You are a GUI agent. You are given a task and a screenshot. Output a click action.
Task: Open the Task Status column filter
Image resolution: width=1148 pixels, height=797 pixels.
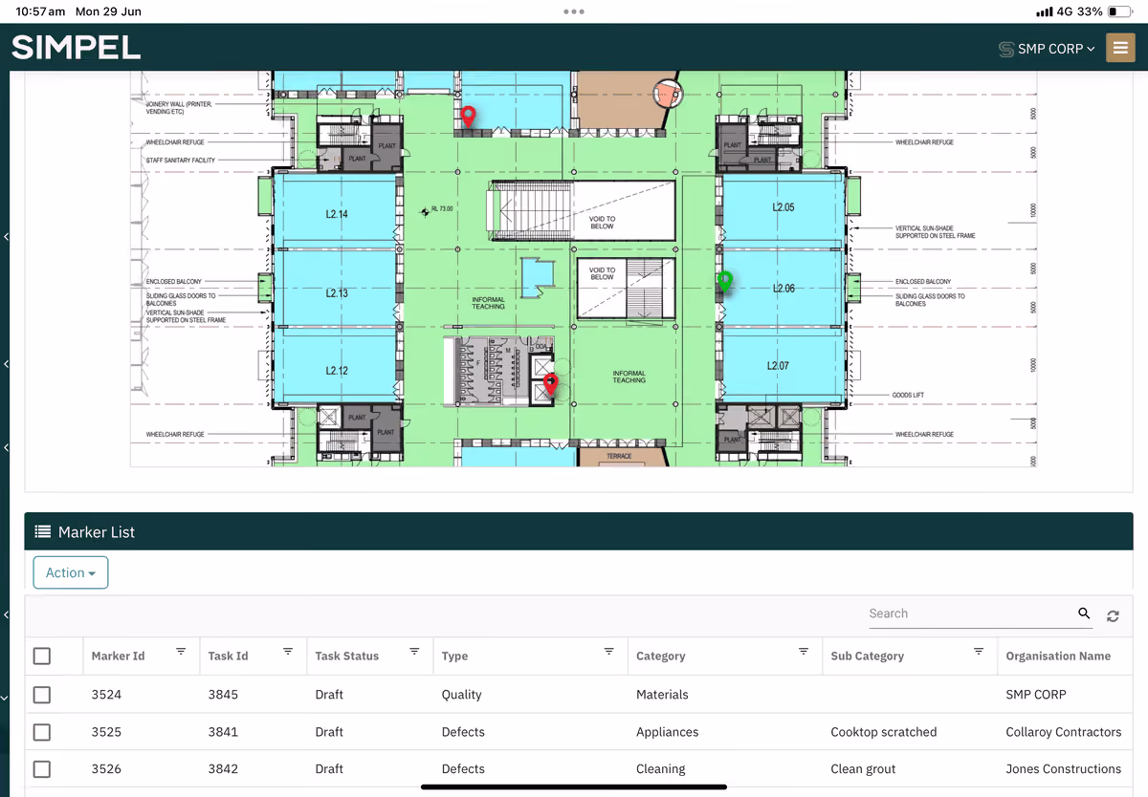coord(414,651)
